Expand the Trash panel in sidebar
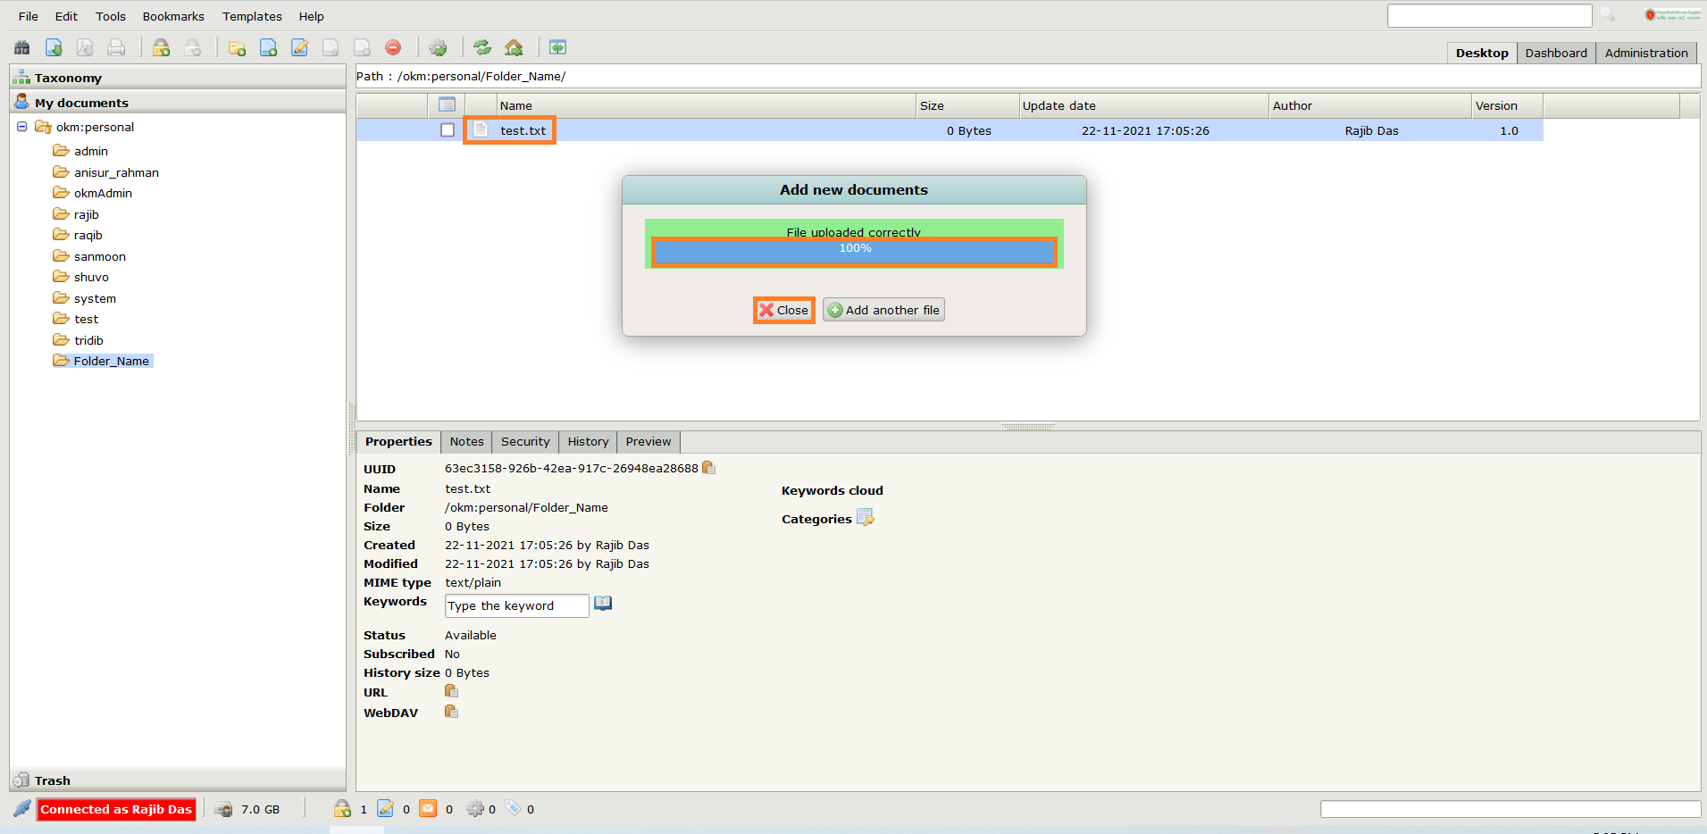The image size is (1707, 834). pos(53,780)
